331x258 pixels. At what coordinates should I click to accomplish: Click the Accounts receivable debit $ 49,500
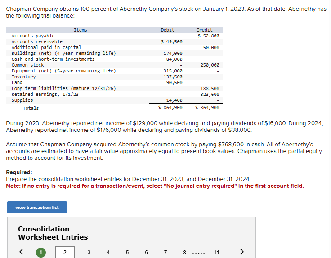coord(171,41)
